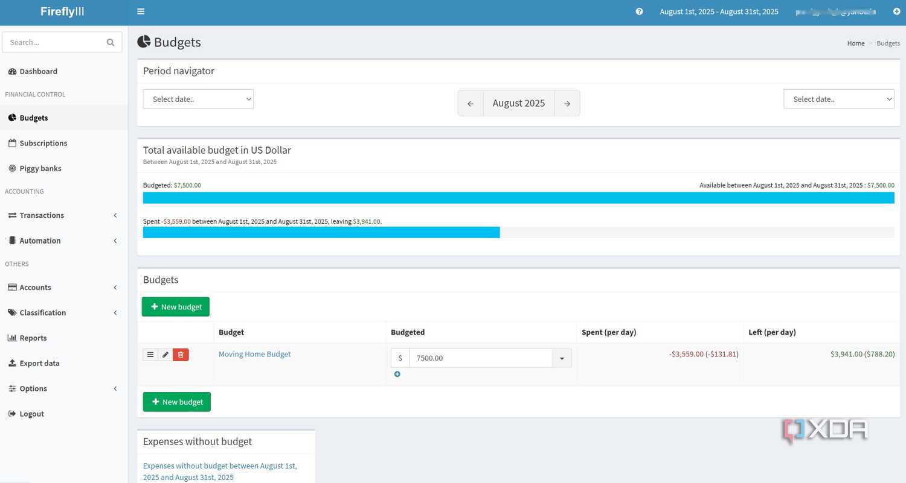Add budget limit with small plus circle icon

click(397, 374)
